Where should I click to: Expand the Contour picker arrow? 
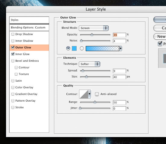click(x=89, y=94)
